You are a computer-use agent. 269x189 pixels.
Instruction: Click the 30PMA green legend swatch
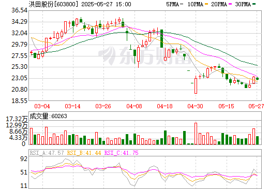click(254, 4)
